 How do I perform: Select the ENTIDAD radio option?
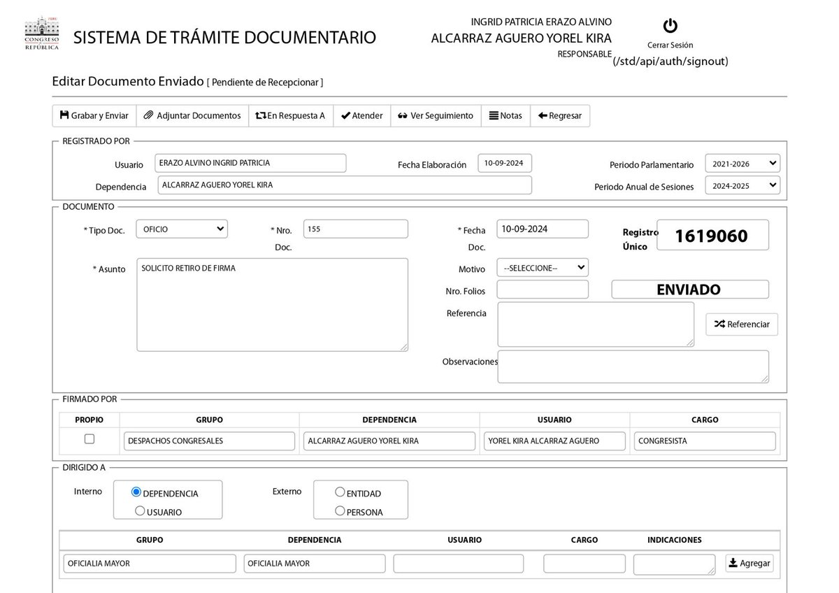(340, 492)
